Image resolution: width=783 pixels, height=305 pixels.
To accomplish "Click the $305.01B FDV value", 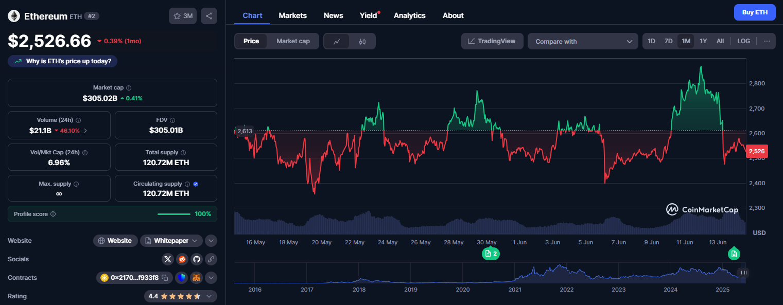I will coord(166,130).
